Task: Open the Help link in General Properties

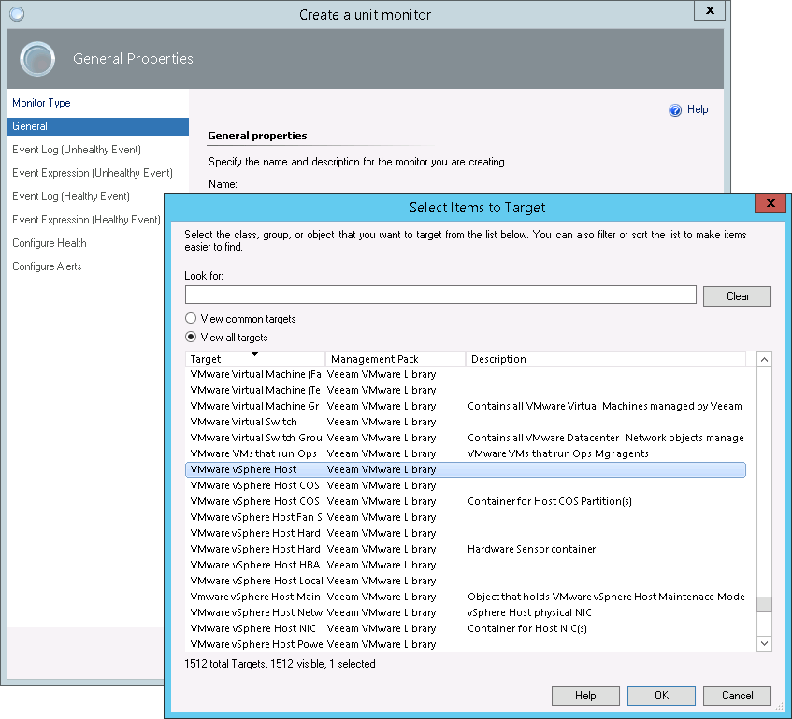Action: tap(697, 109)
